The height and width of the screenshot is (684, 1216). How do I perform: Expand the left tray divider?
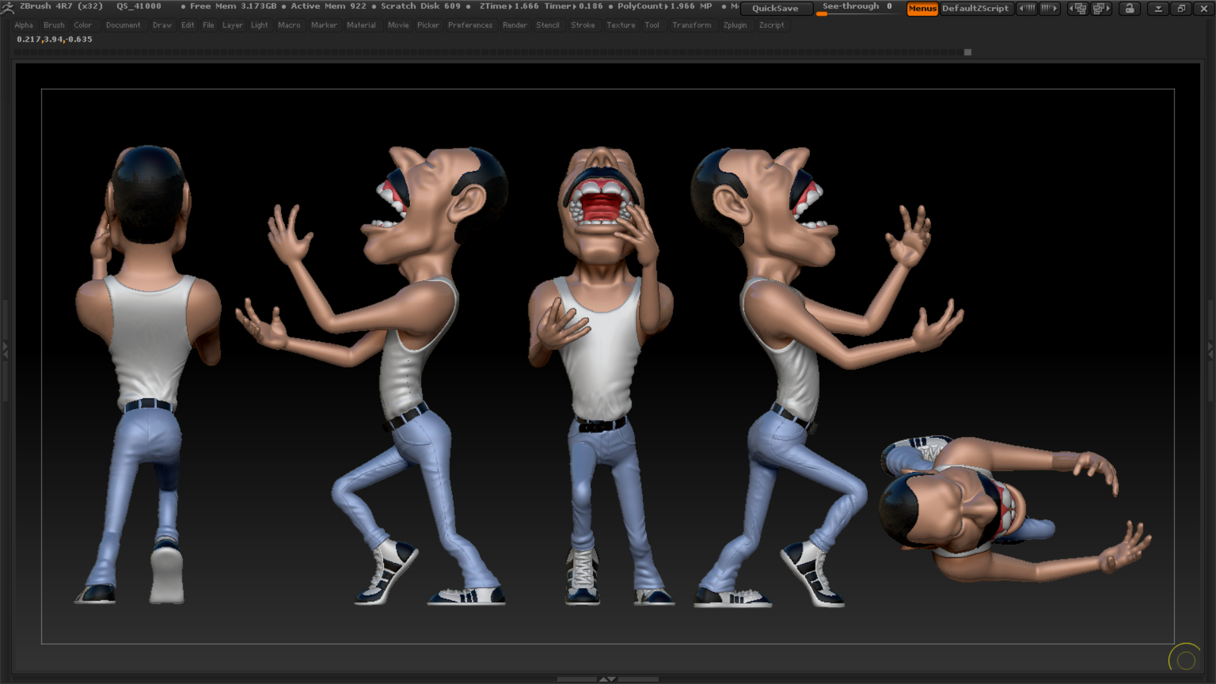point(5,350)
